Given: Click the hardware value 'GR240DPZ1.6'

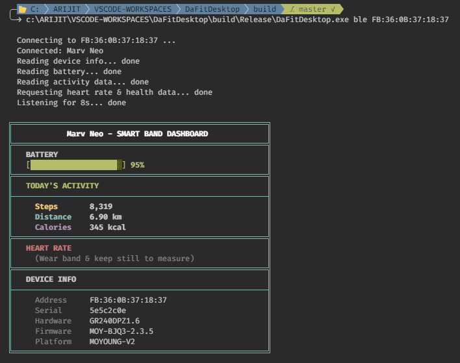Looking at the screenshot, I should [x=114, y=321].
